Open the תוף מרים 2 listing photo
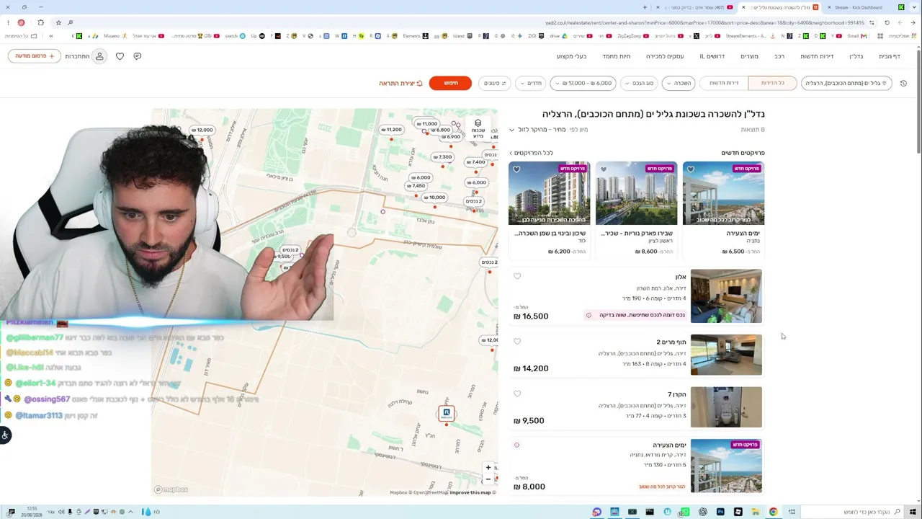 726,355
